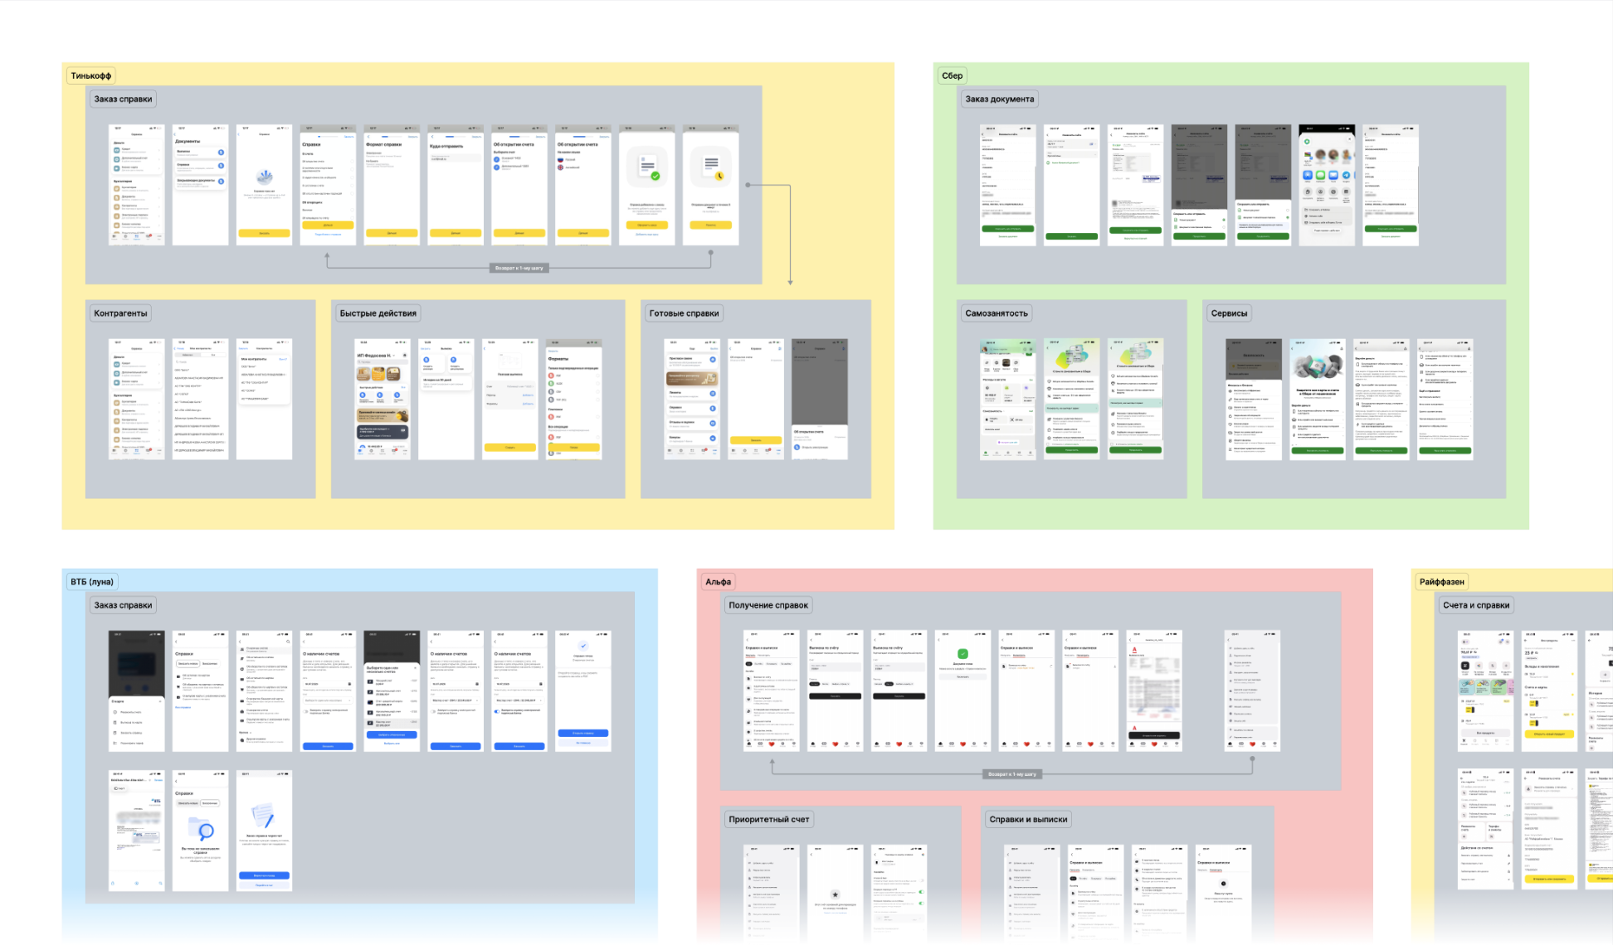Viewport: 1613px width, 945px height.
Task: Select Тинькофф's Формат справки screen thumbnail
Action: (x=392, y=185)
